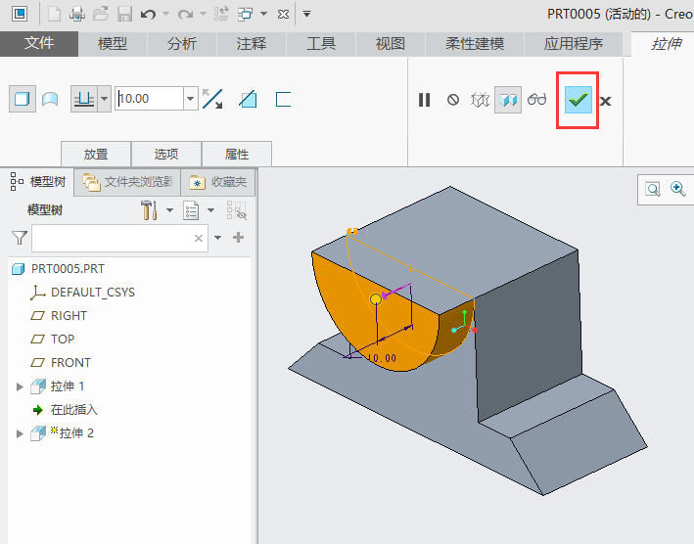Cancel the extrude feature with X
694x544 pixels.
[606, 101]
